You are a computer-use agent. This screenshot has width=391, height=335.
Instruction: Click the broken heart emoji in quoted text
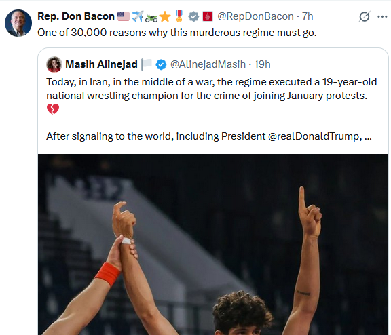click(x=53, y=109)
